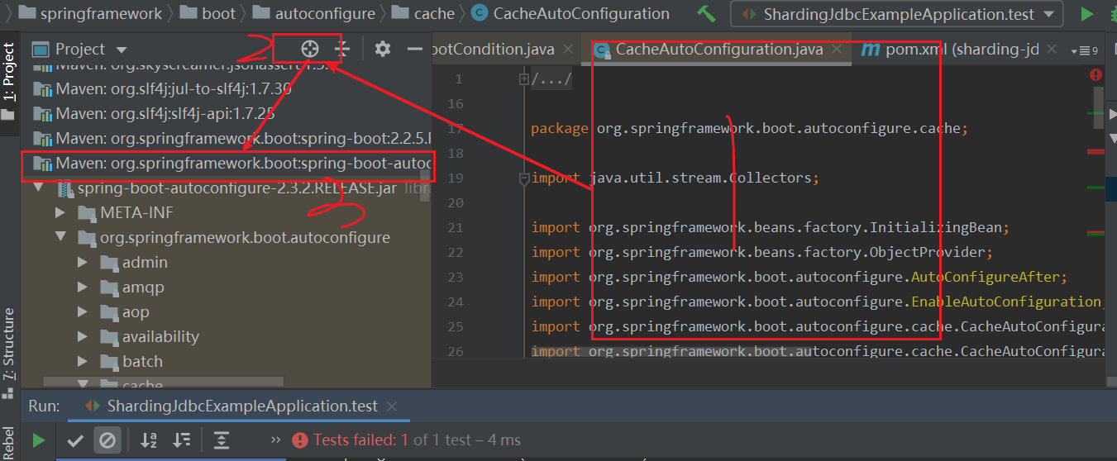
Task: Click the Select Opened File target icon
Action: click(x=309, y=49)
